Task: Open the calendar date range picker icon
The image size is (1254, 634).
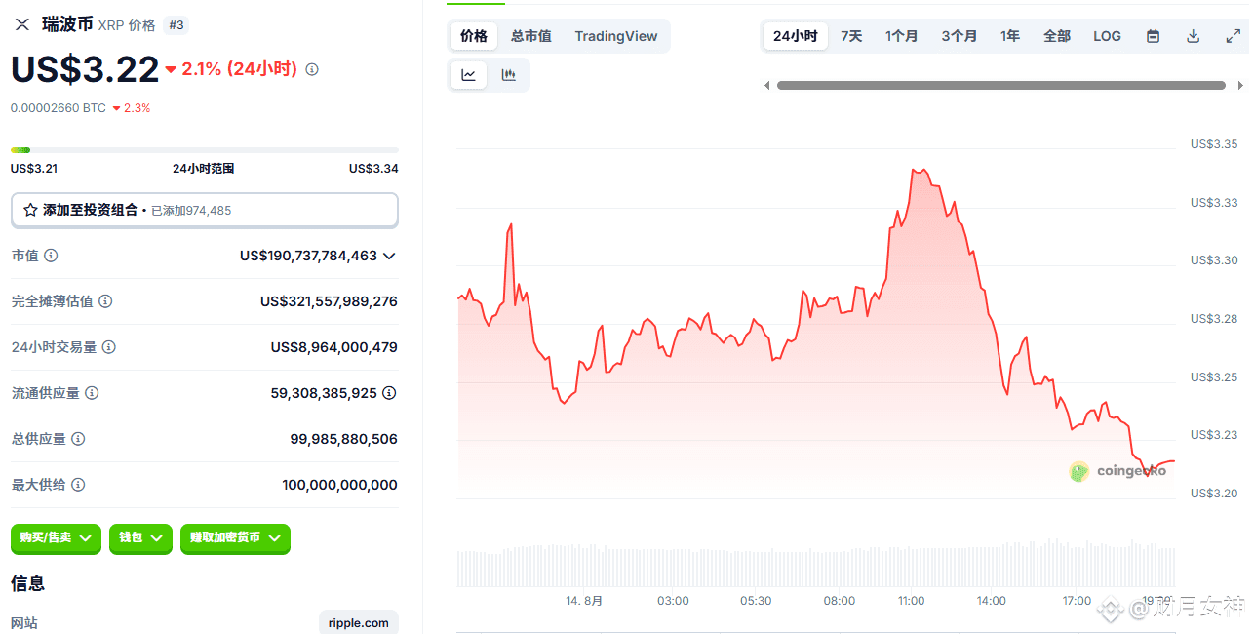Action: [x=1153, y=35]
